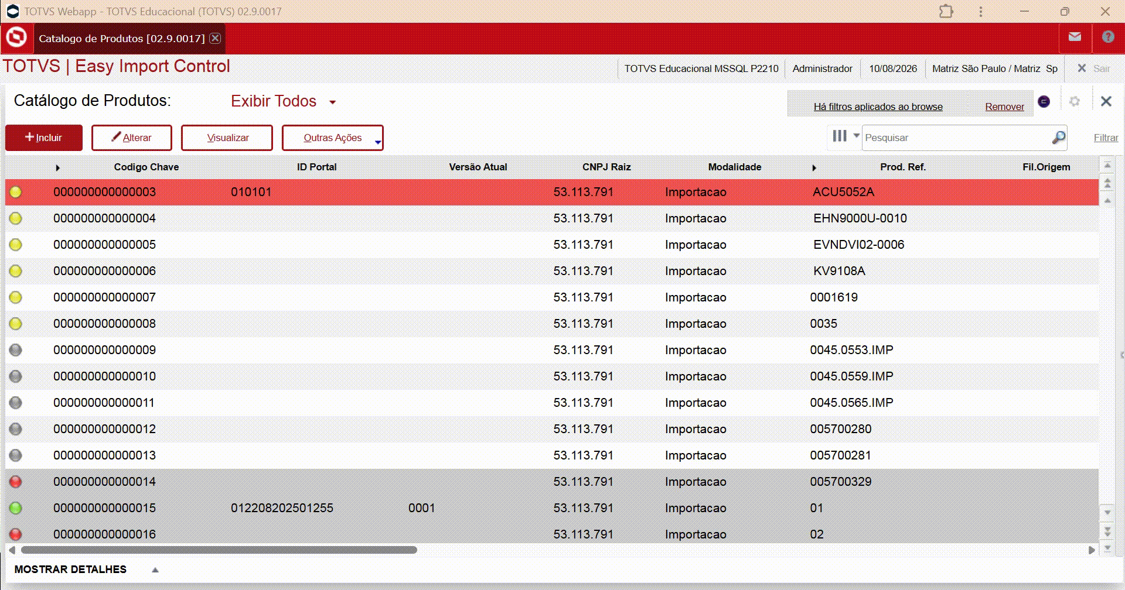Viewport: 1125px width, 590px height.
Task: Click the yellow status icon for row 000000000000003
Action: (x=16, y=192)
